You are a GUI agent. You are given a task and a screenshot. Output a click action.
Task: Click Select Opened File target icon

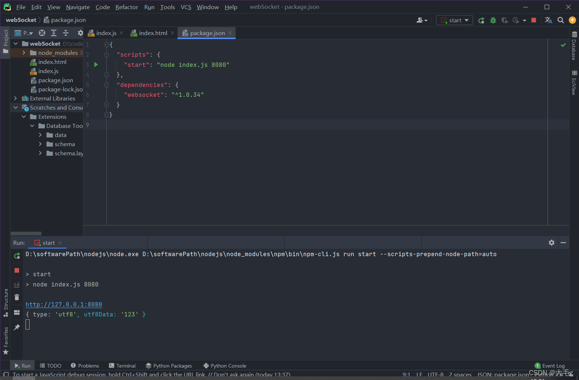point(42,33)
